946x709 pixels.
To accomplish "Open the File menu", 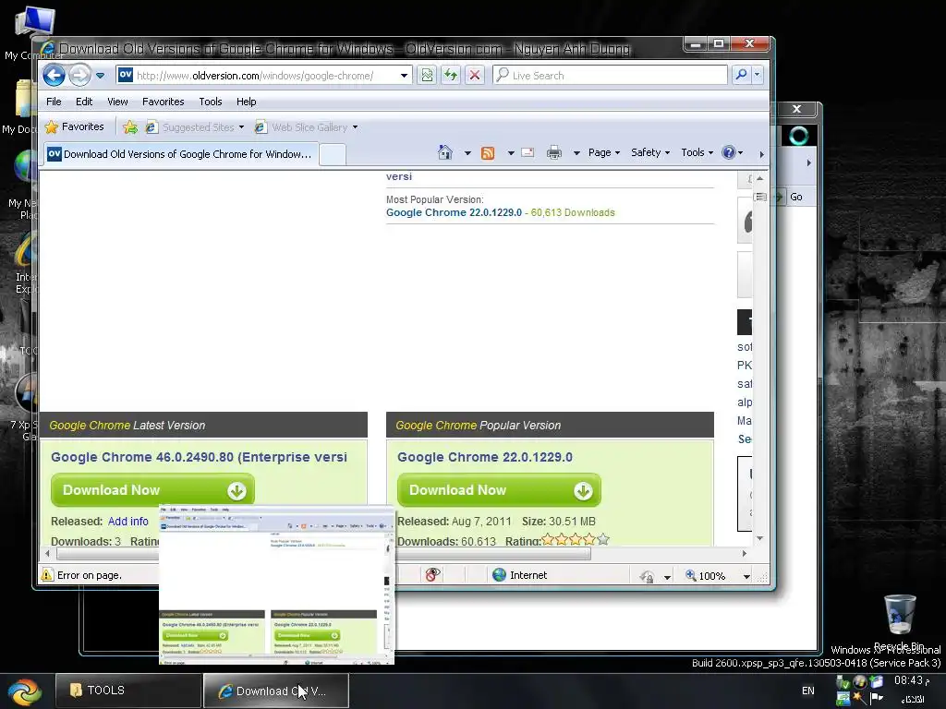I will (54, 102).
